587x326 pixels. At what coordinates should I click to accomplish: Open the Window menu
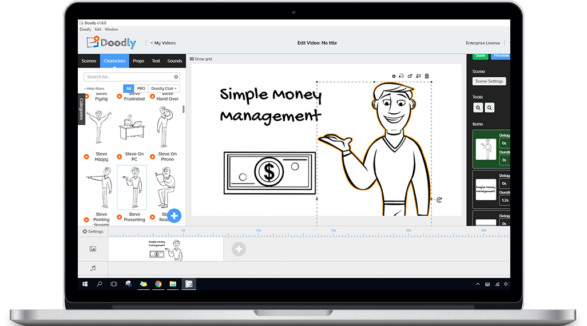coord(111,29)
